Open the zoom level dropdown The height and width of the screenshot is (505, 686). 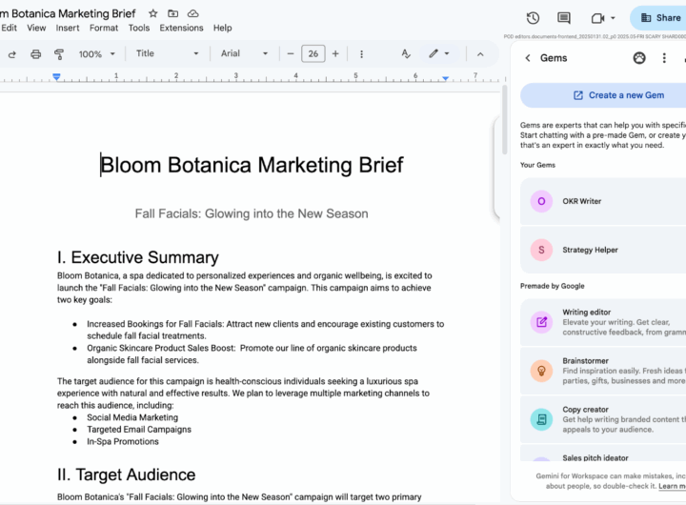[96, 54]
